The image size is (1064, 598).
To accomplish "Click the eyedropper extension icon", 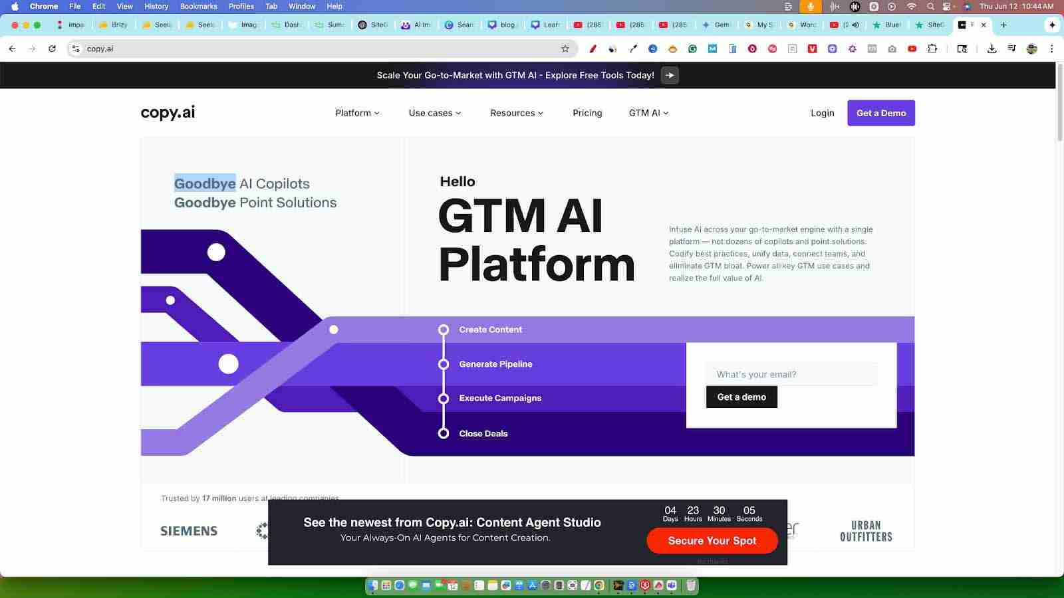I will coord(633,49).
